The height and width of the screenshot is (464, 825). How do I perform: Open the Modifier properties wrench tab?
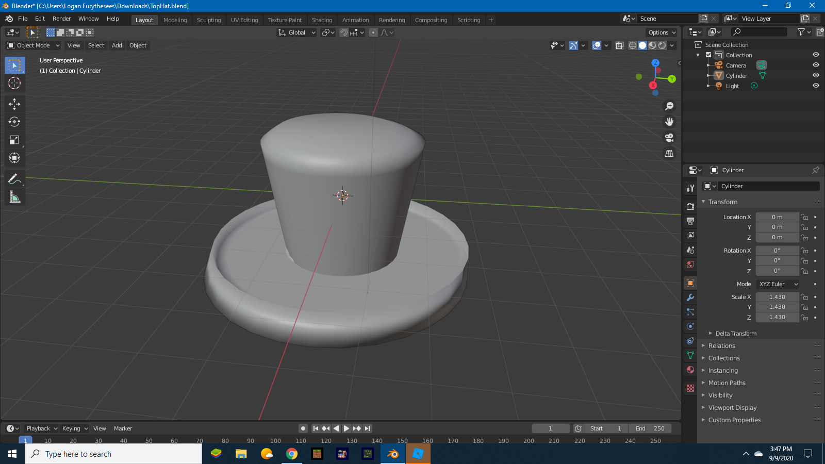pos(690,297)
